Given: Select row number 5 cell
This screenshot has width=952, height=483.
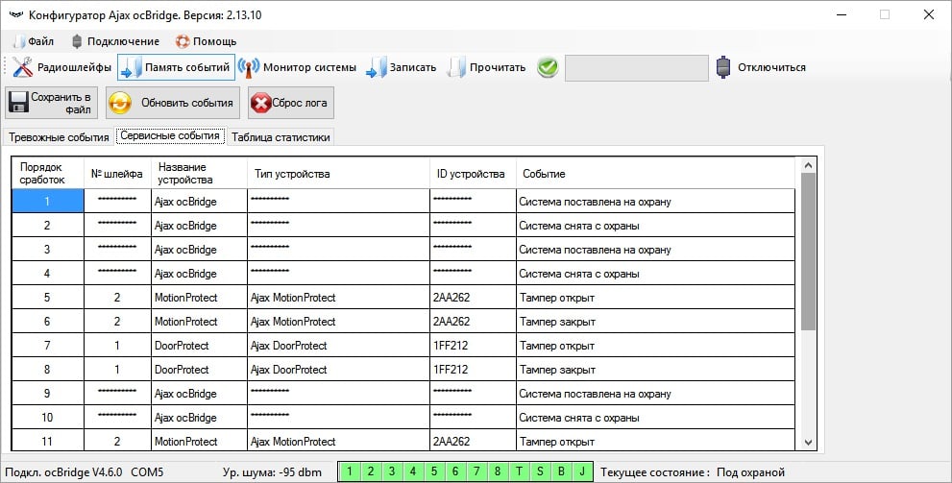Looking at the screenshot, I should pos(48,298).
